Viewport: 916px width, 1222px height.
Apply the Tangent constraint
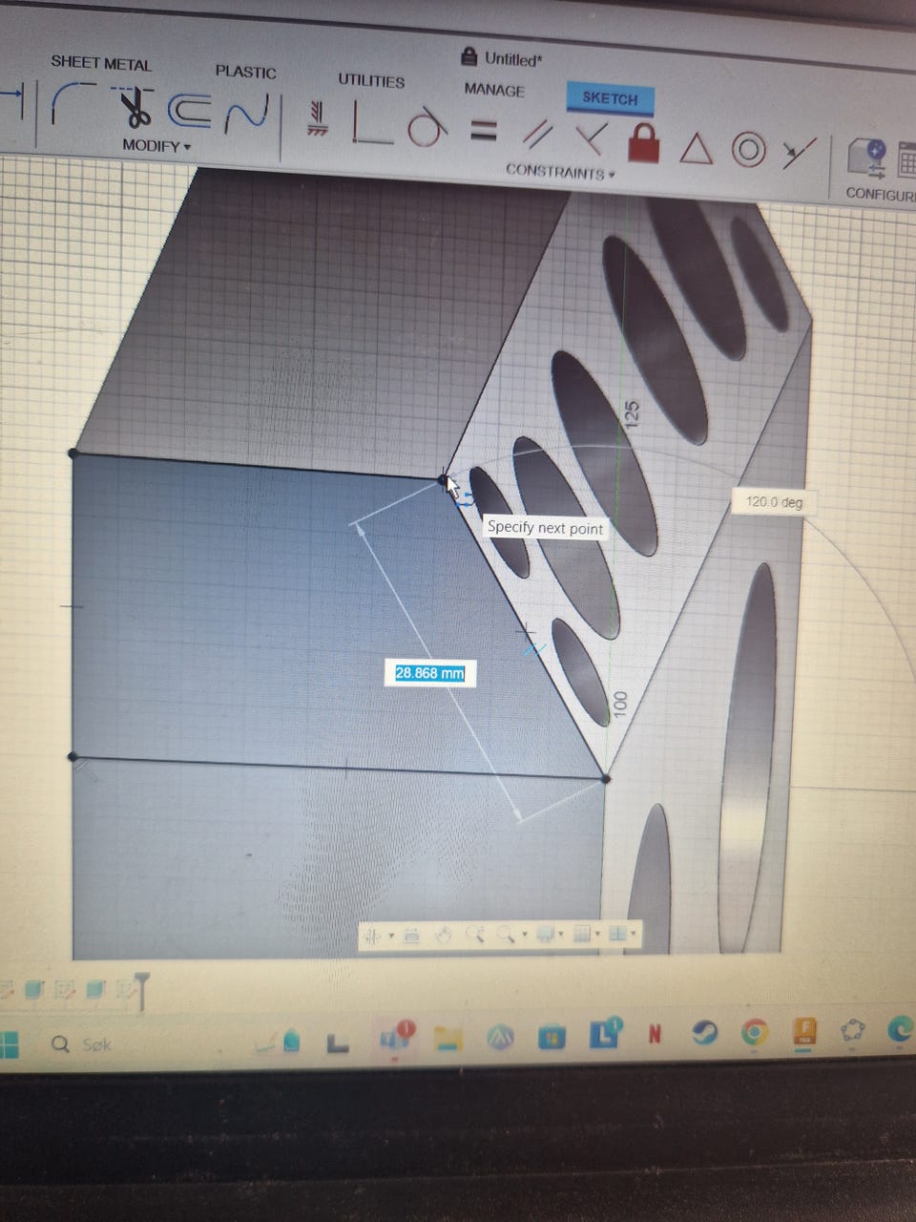coord(427,128)
